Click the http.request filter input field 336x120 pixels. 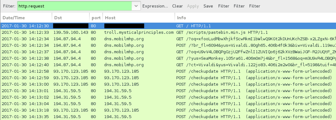pos(74,6)
